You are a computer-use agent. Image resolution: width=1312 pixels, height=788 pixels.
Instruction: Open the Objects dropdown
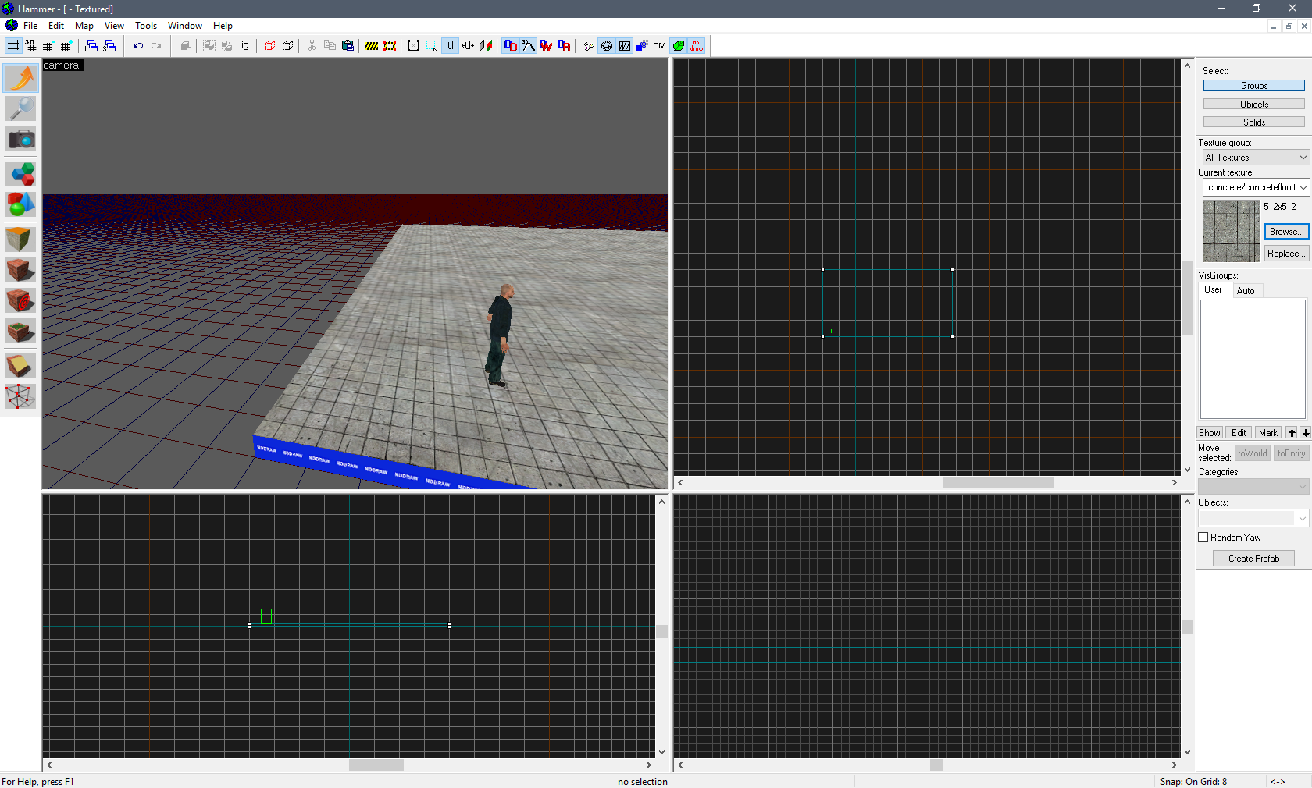pos(1253,518)
